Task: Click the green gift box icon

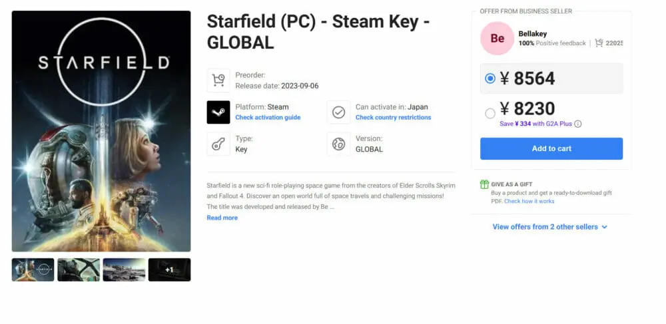Action: click(x=484, y=184)
